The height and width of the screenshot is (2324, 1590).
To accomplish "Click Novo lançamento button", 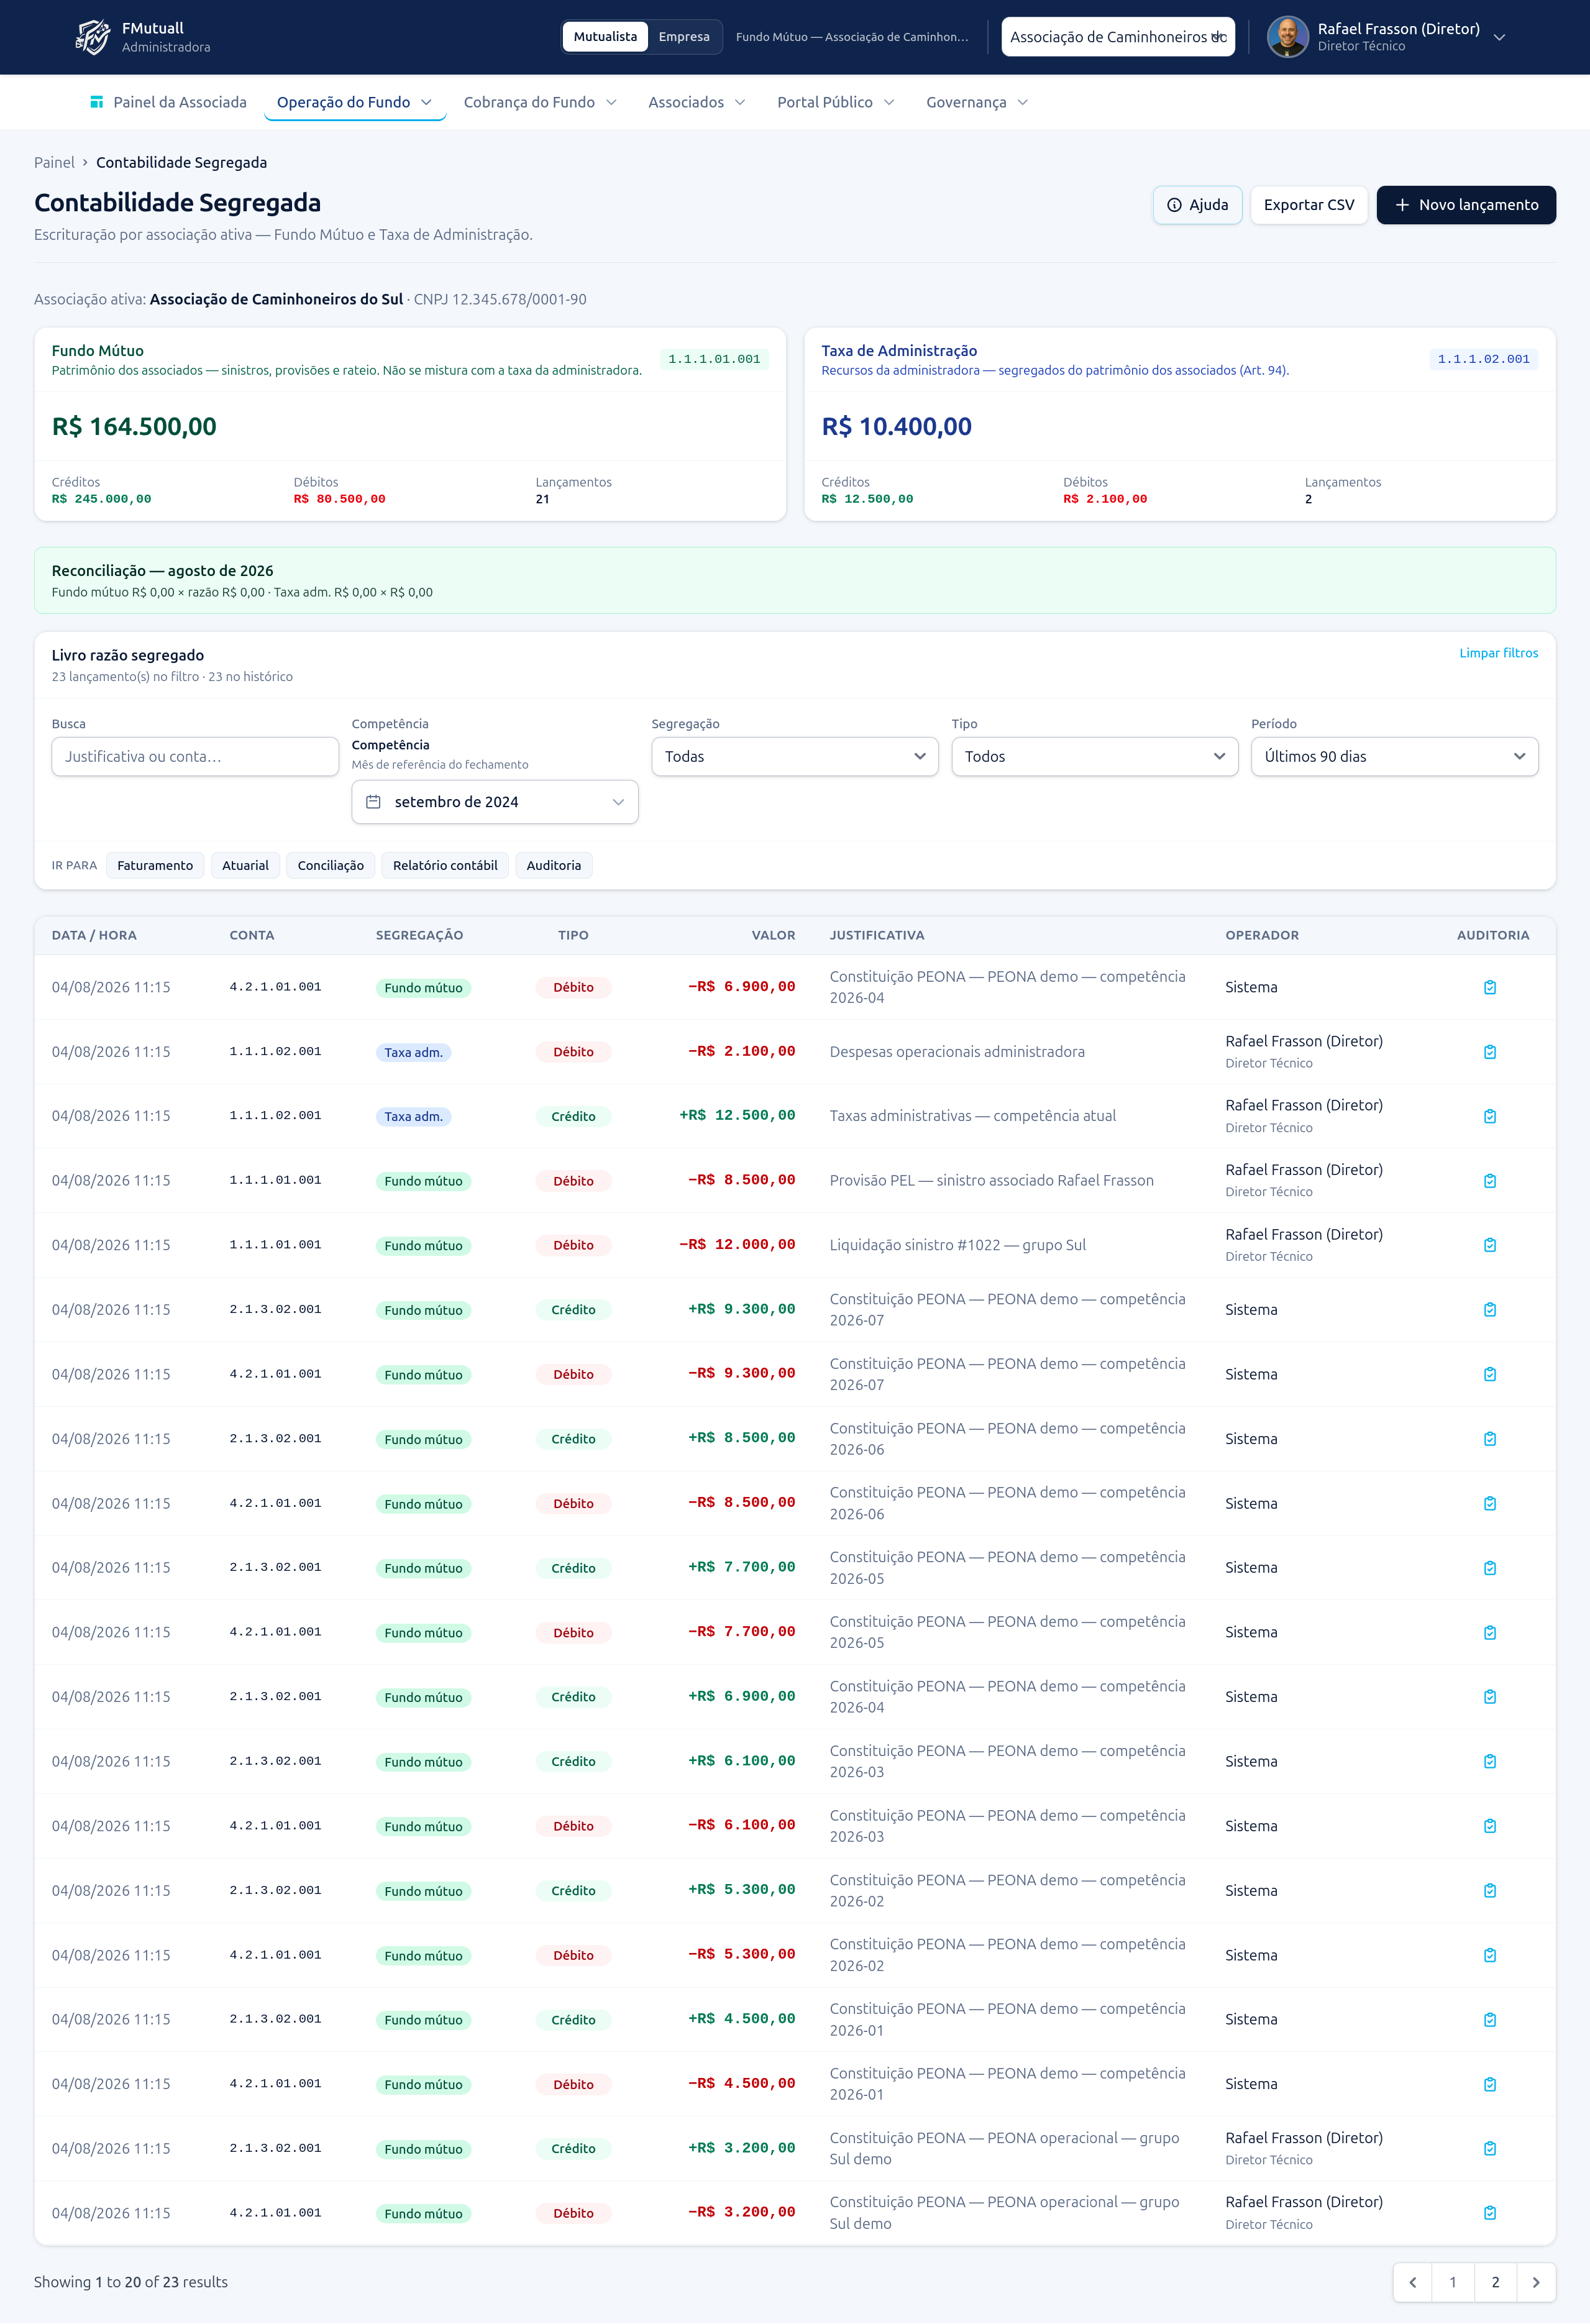I will (1466, 205).
